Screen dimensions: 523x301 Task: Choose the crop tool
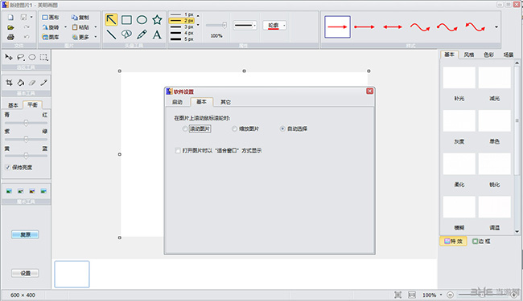click(9, 83)
